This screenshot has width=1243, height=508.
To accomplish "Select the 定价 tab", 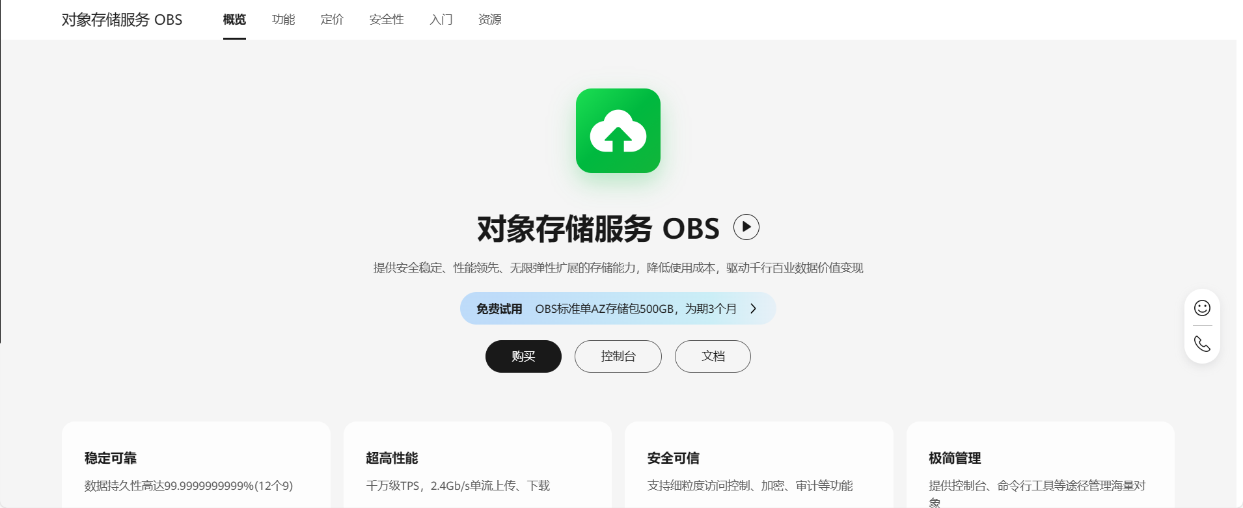I will (332, 20).
